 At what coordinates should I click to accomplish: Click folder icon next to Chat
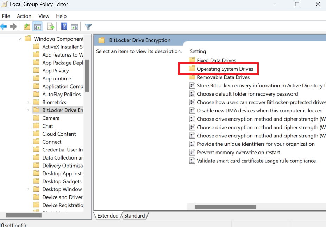36,125
